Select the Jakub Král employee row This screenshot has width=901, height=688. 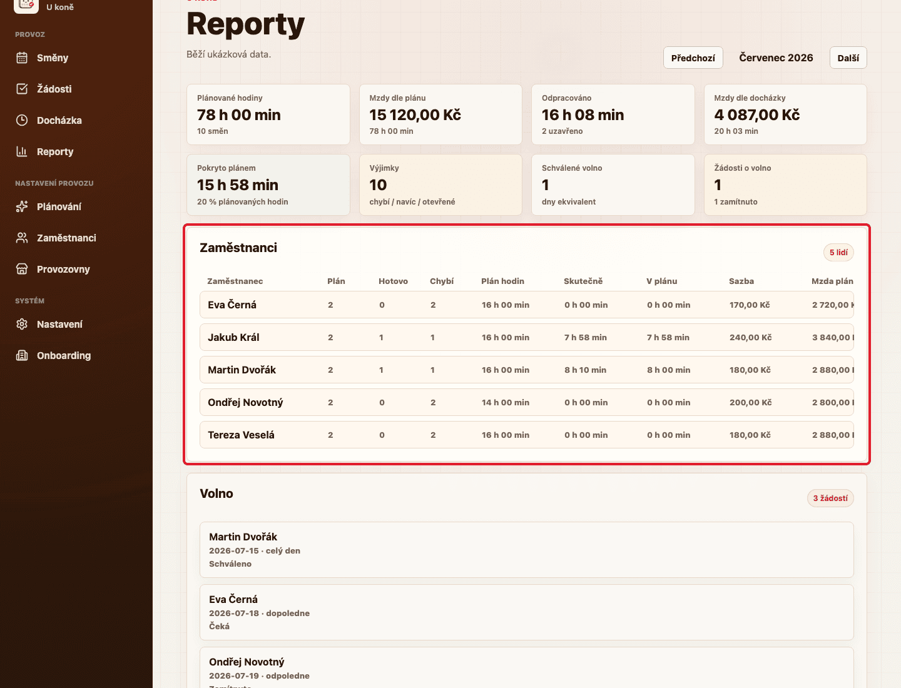[527, 337]
